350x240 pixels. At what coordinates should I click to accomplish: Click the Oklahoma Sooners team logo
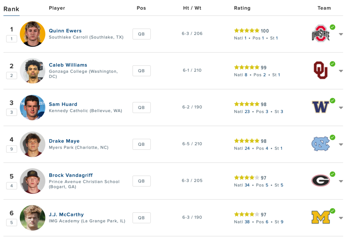(x=320, y=70)
